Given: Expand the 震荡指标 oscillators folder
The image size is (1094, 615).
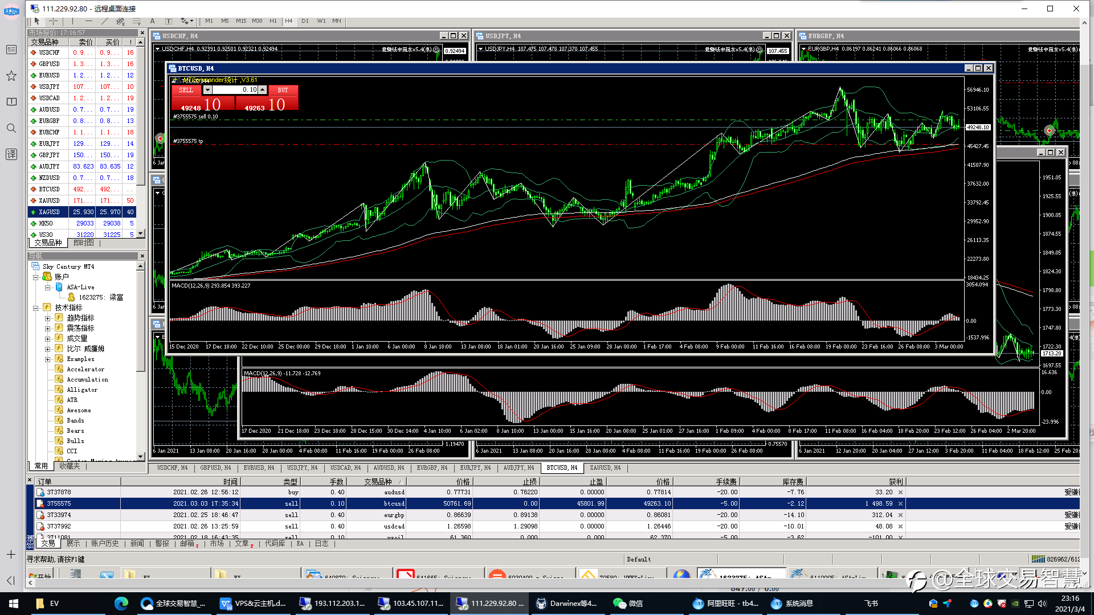Looking at the screenshot, I should 48,329.
